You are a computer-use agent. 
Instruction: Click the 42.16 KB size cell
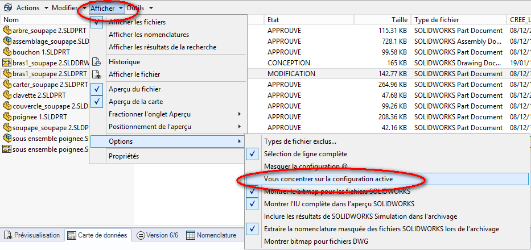(393, 128)
